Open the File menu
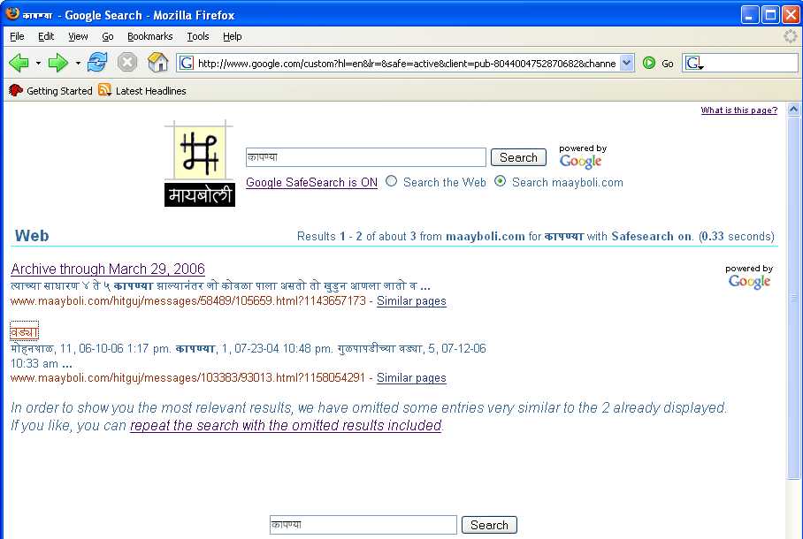 click(17, 36)
